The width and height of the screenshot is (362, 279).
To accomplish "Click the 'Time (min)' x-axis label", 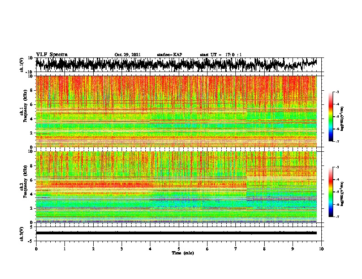I will click(x=183, y=253).
